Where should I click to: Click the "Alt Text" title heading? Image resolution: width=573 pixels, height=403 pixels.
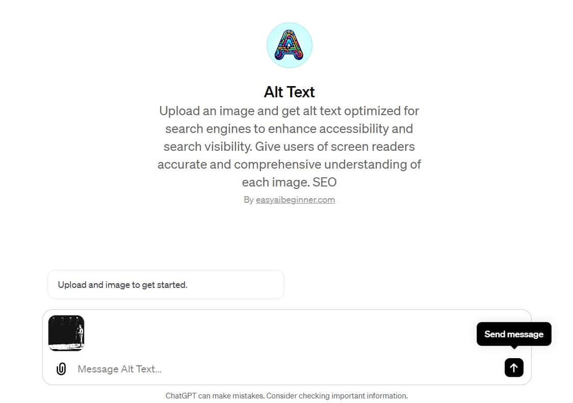(x=289, y=92)
